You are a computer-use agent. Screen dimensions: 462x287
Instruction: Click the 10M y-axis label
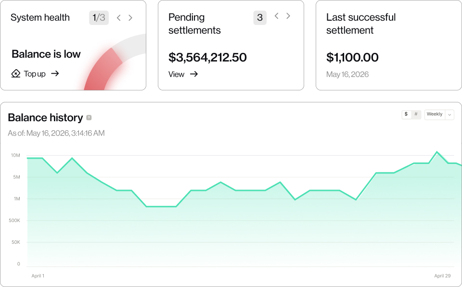(x=15, y=155)
